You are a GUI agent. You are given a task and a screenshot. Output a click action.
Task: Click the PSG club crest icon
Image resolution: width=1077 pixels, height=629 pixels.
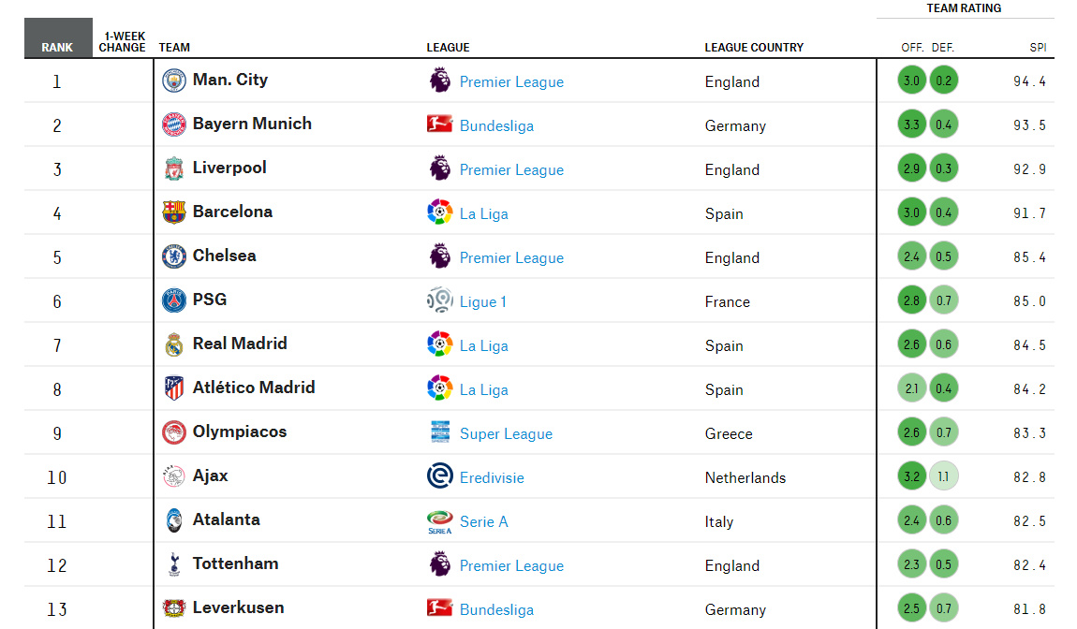coord(174,300)
